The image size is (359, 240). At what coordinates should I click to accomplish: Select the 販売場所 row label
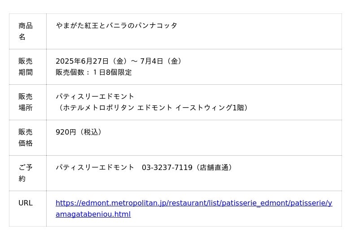tap(26, 102)
